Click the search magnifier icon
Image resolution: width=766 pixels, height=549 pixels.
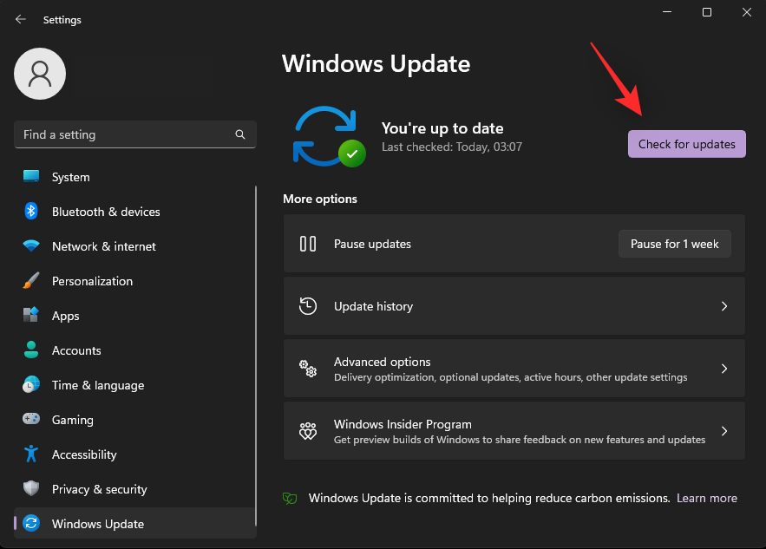click(240, 135)
